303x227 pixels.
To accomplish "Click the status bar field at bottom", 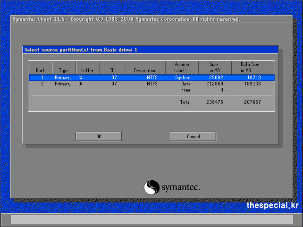I will pos(152,220).
